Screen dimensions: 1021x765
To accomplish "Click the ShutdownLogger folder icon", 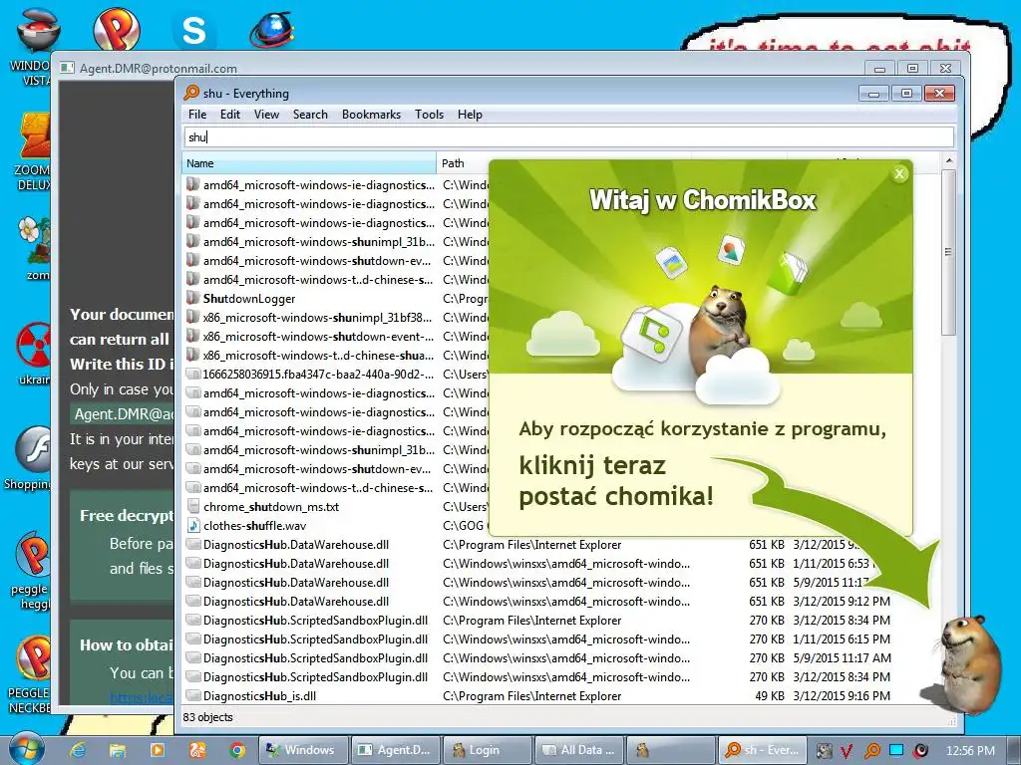I will [x=192, y=299].
